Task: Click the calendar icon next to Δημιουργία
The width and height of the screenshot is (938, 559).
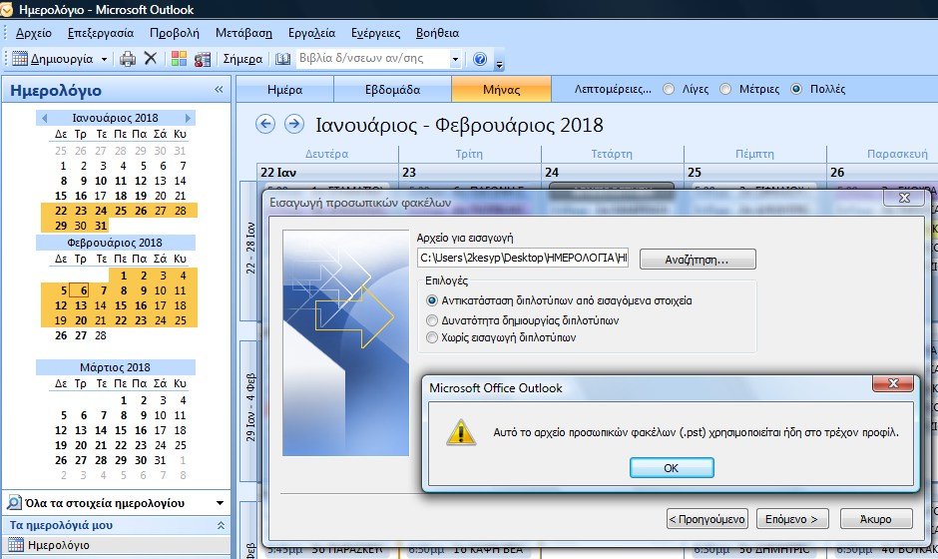Action: 20,59
